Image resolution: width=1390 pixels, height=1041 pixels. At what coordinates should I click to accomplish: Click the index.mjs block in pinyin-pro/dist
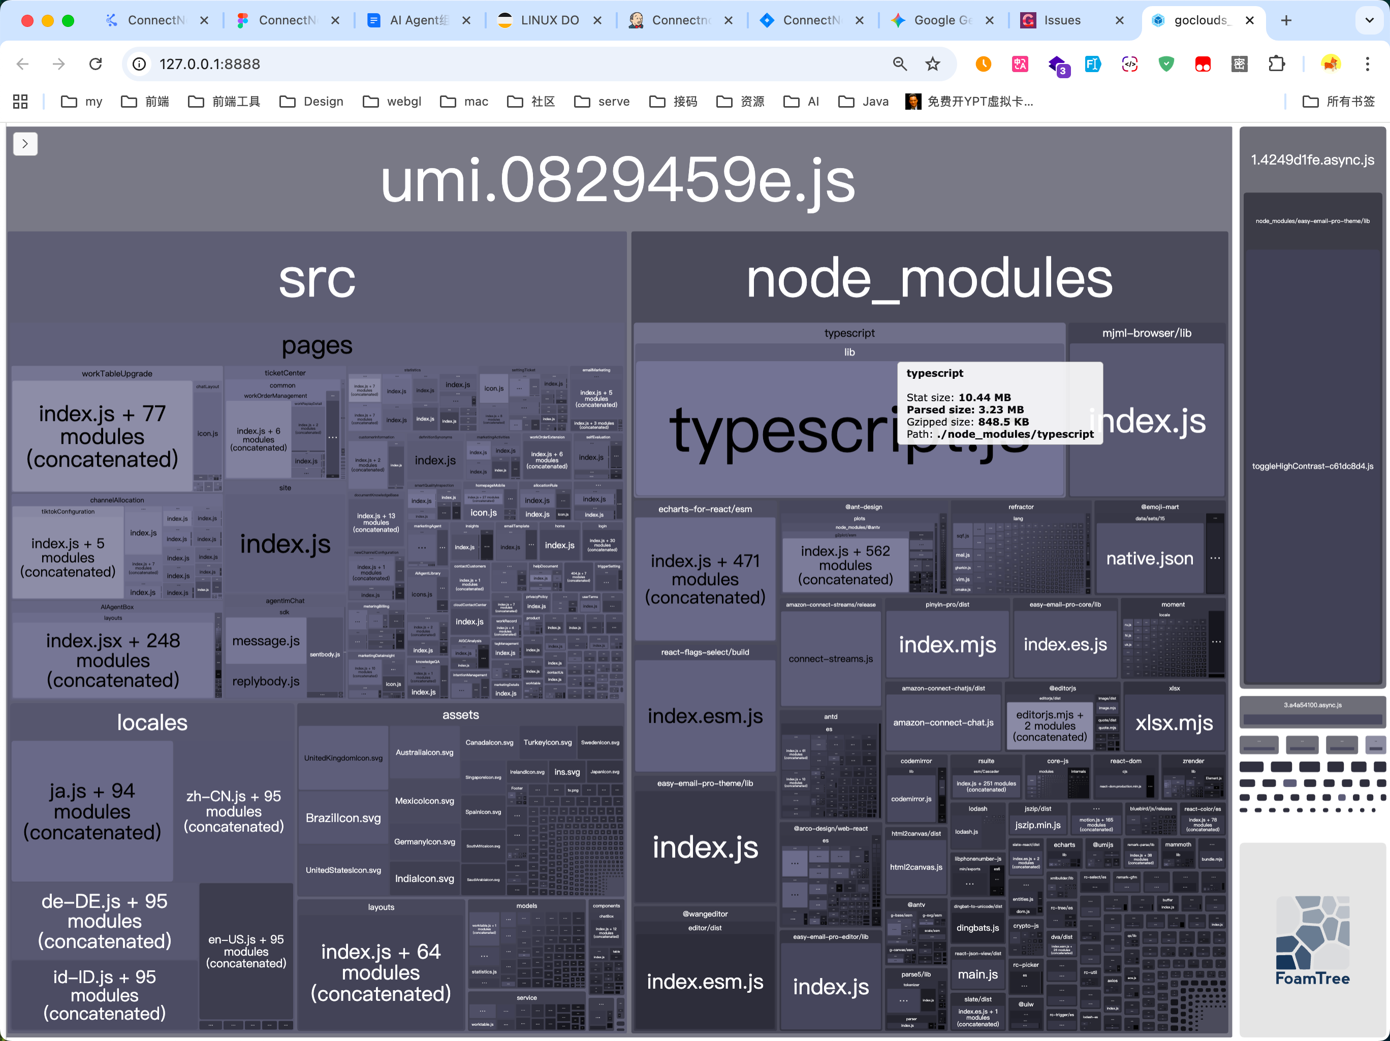tap(947, 644)
